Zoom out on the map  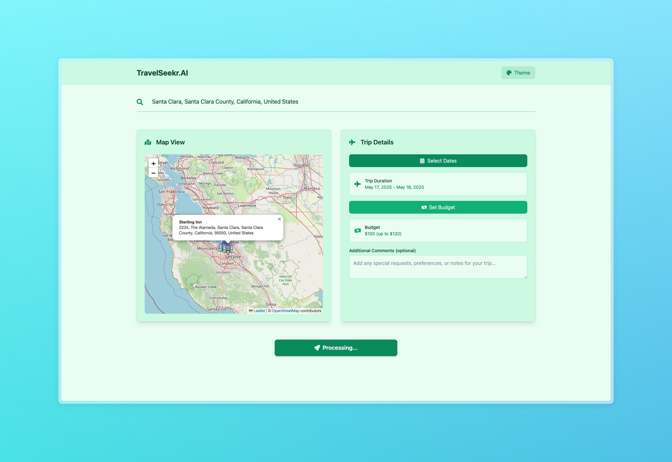tap(153, 173)
